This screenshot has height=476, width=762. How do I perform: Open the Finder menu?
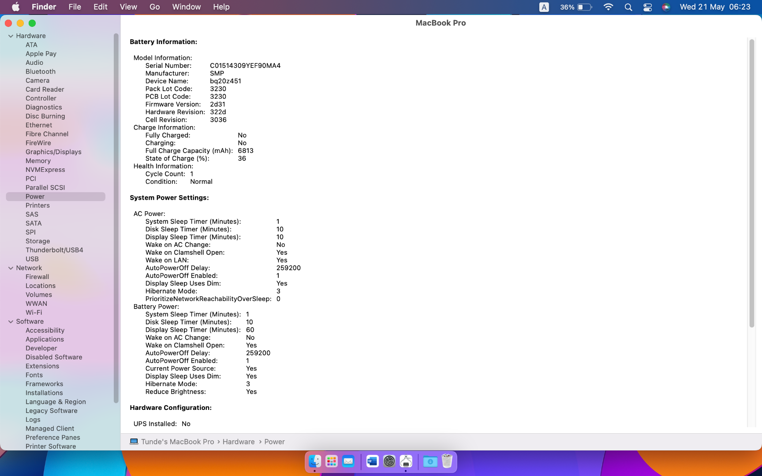pyautogui.click(x=44, y=7)
